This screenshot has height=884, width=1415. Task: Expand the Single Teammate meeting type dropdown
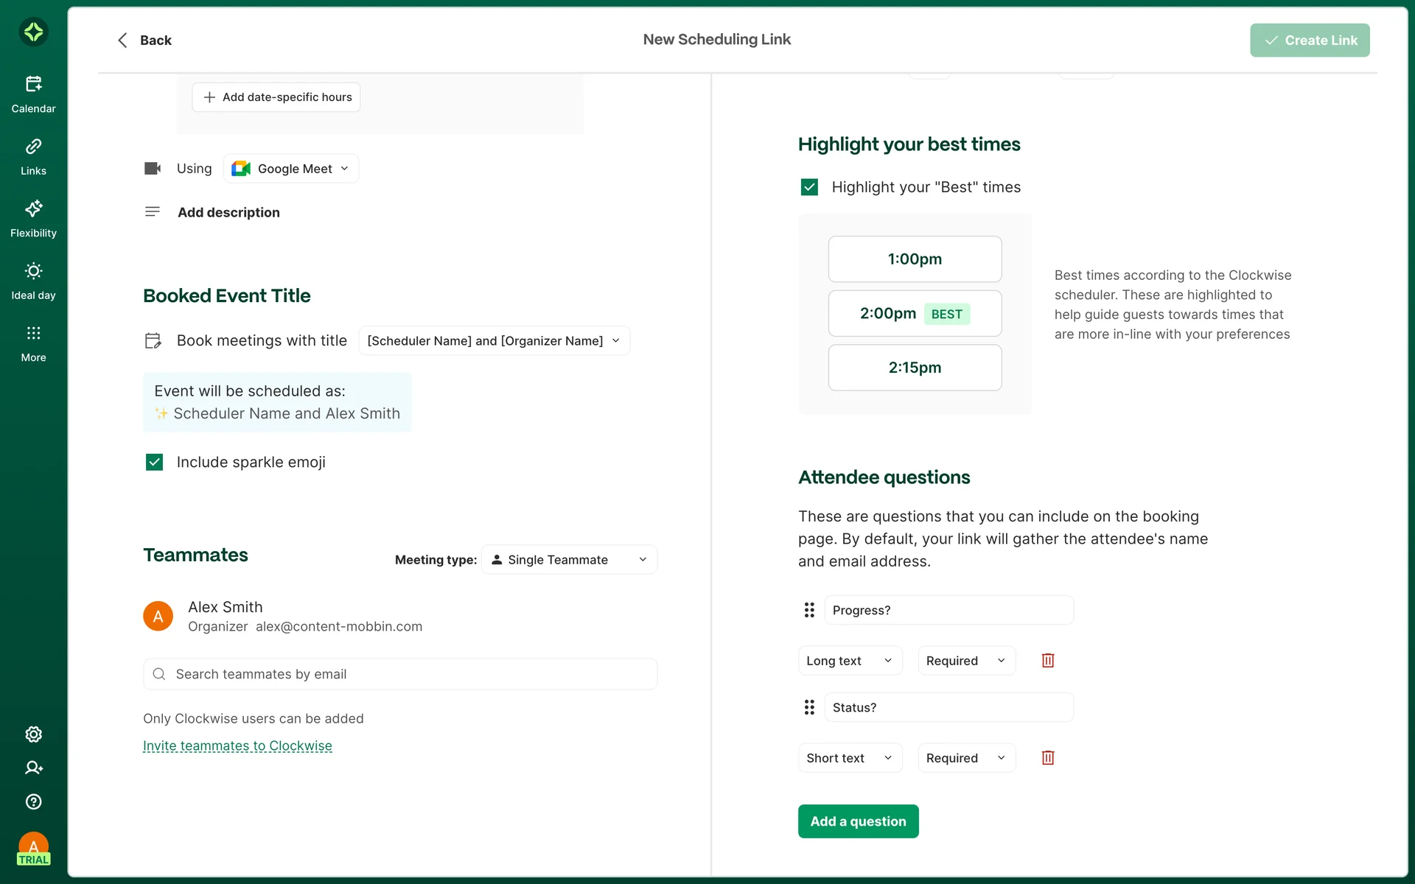tap(569, 560)
